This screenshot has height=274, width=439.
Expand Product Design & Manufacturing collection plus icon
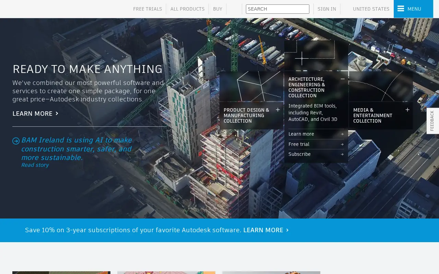(278, 110)
